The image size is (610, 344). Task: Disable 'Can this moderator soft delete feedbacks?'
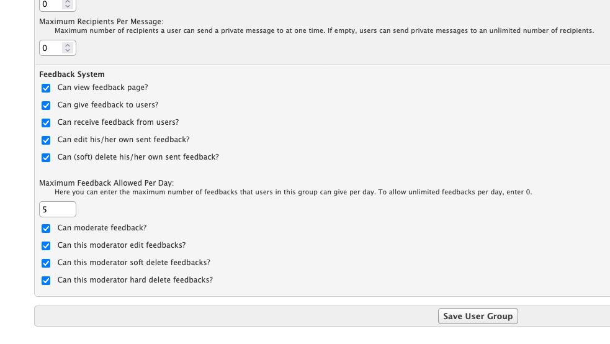(46, 263)
